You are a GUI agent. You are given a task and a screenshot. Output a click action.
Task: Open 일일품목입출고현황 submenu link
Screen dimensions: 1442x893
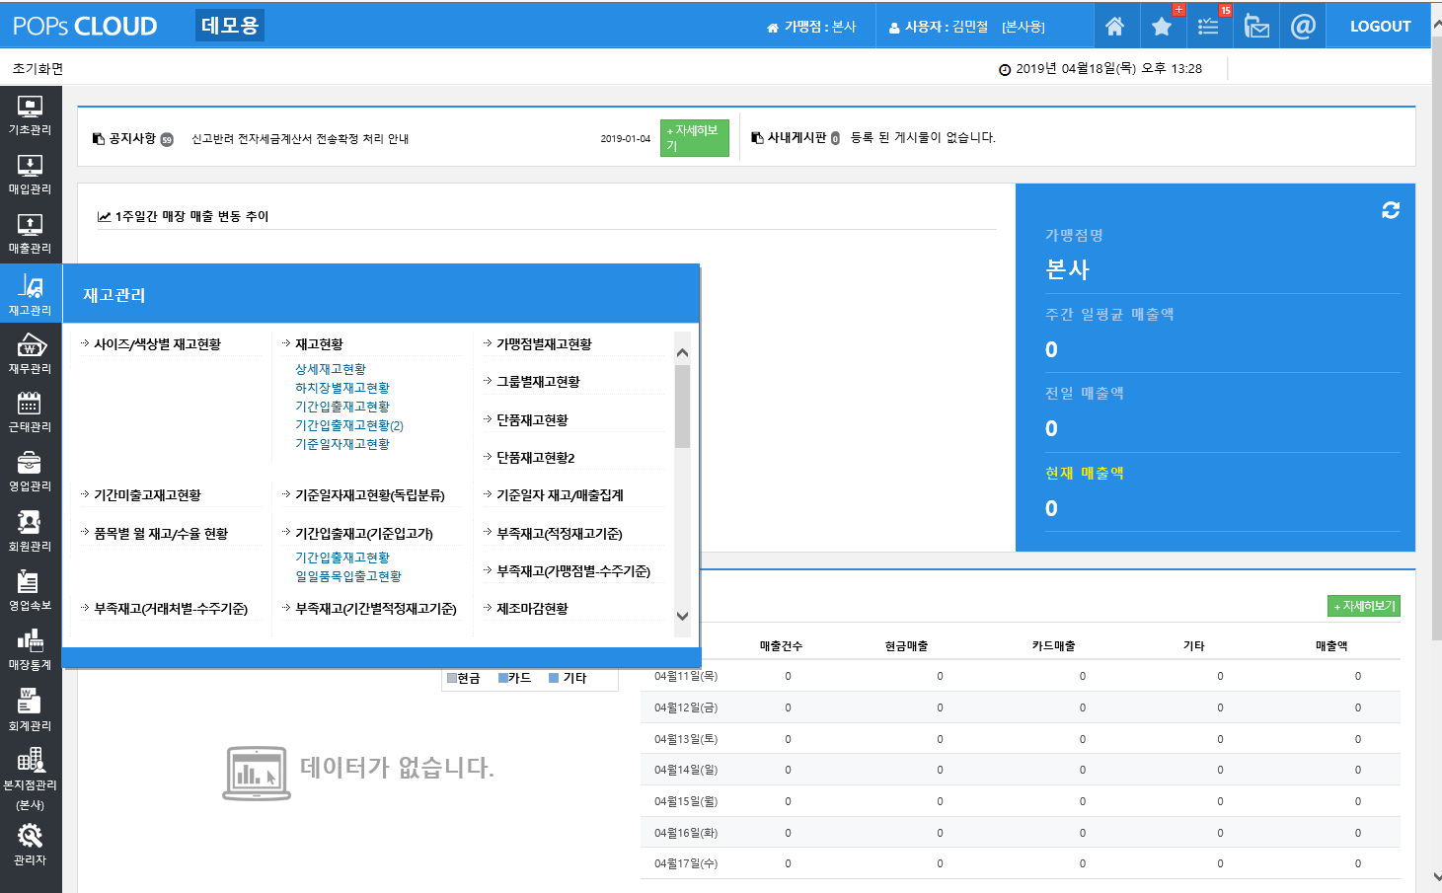click(x=348, y=576)
